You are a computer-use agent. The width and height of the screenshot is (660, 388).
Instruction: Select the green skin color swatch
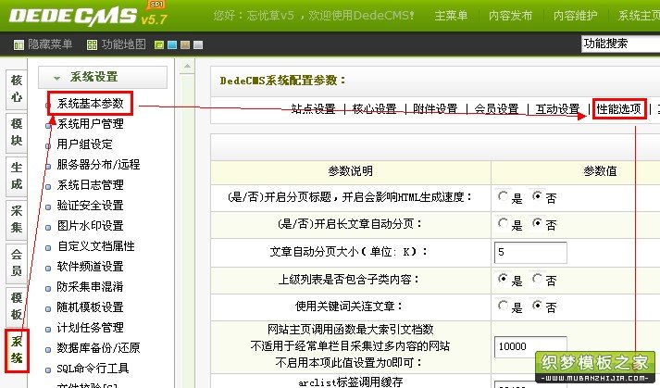coord(159,44)
